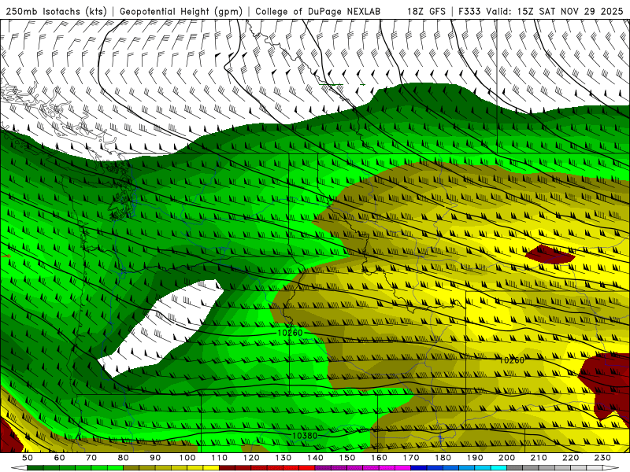Image resolution: width=630 pixels, height=472 pixels.
Task: Click the 10260 contour label inside the yellow area
Action: (x=511, y=360)
